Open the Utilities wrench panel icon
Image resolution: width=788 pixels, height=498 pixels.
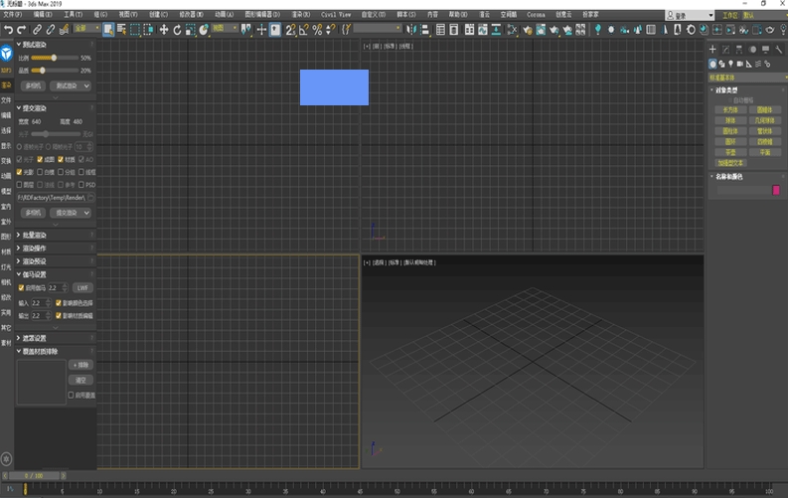(x=779, y=49)
